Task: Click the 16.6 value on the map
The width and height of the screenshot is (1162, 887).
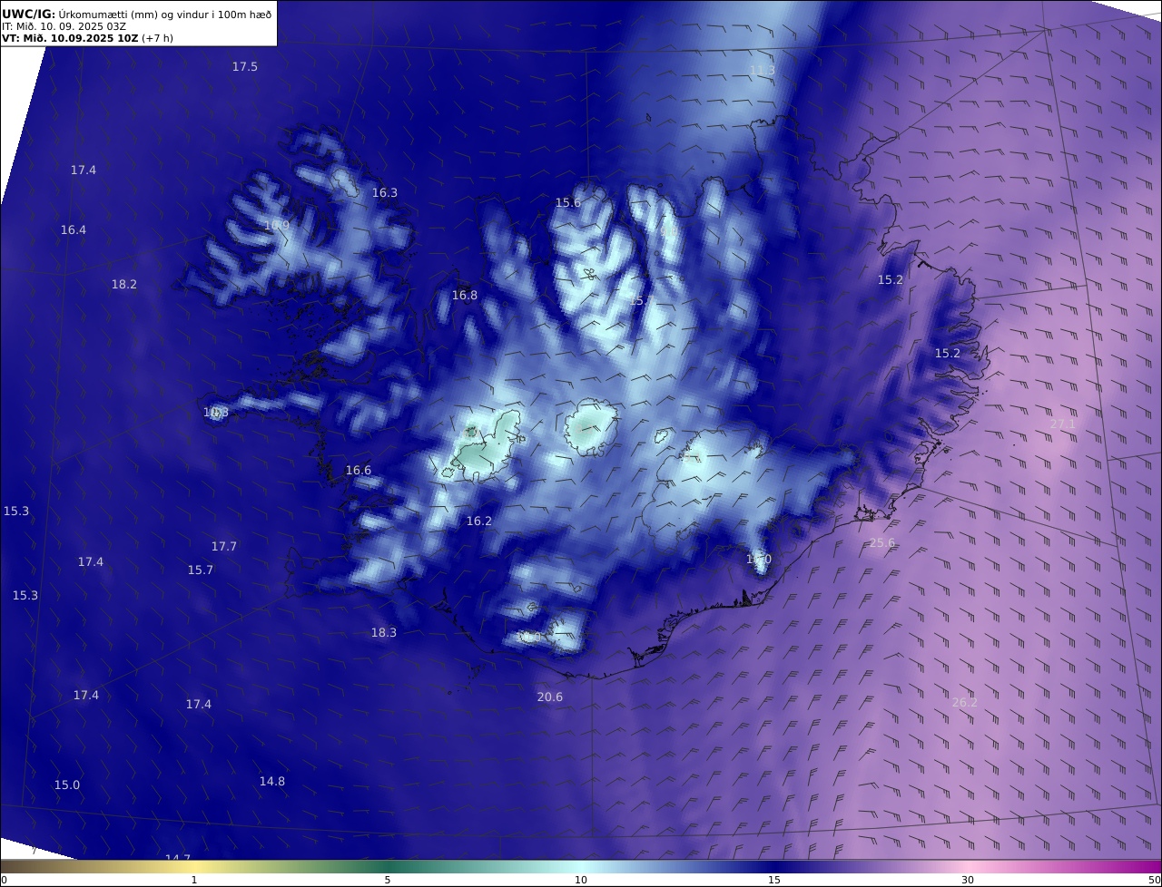Action: (x=359, y=471)
